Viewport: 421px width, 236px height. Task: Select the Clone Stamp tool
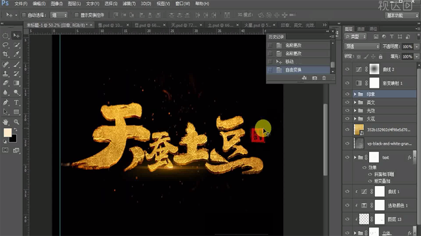5,74
